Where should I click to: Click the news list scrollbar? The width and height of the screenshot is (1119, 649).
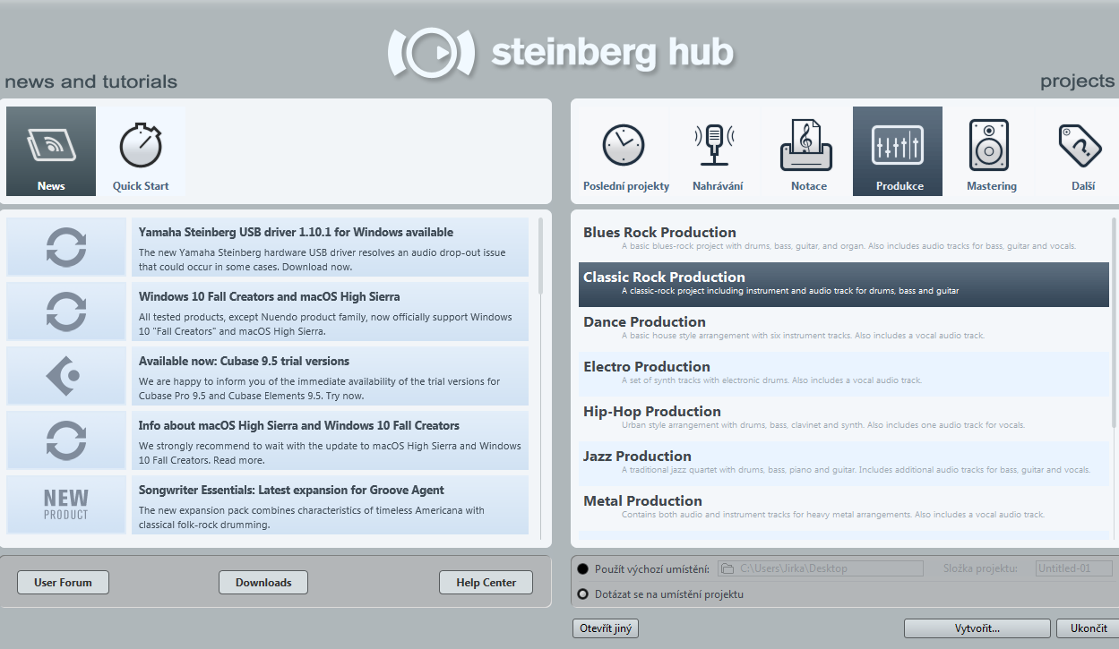(540, 255)
